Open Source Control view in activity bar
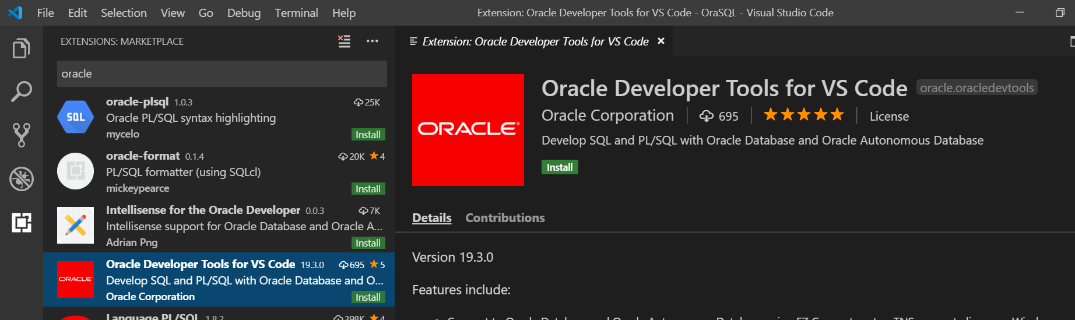Image resolution: width=1075 pixels, height=320 pixels. click(22, 135)
